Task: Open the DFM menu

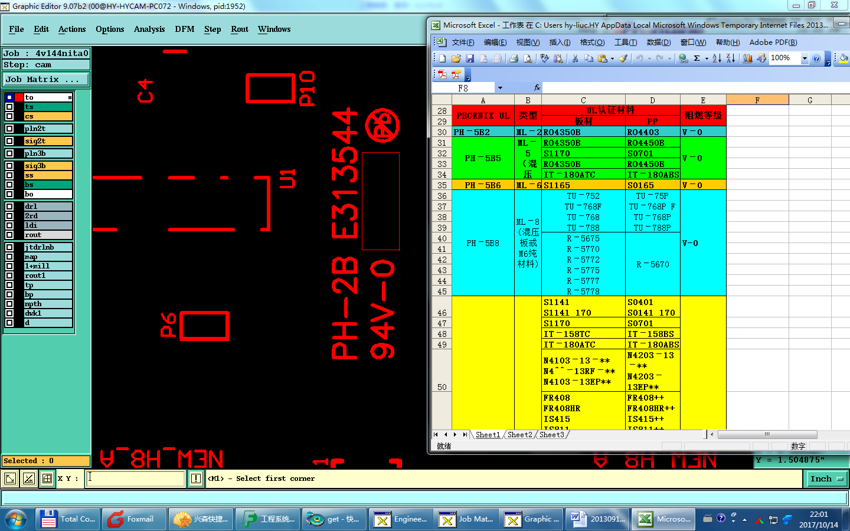Action: (185, 29)
